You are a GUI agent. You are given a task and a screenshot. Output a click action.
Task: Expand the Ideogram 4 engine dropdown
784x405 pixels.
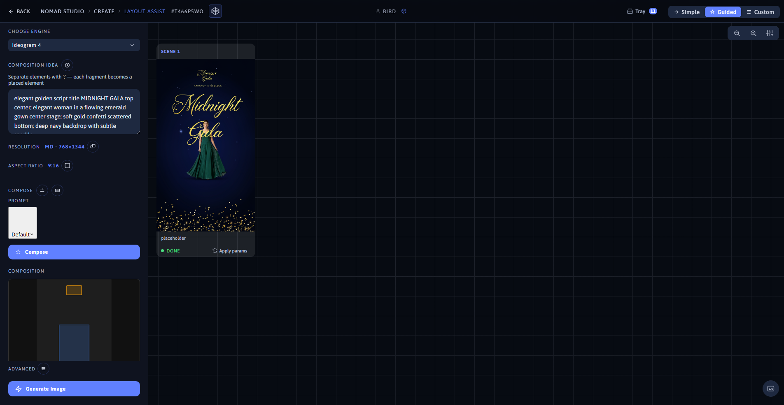[x=74, y=45]
